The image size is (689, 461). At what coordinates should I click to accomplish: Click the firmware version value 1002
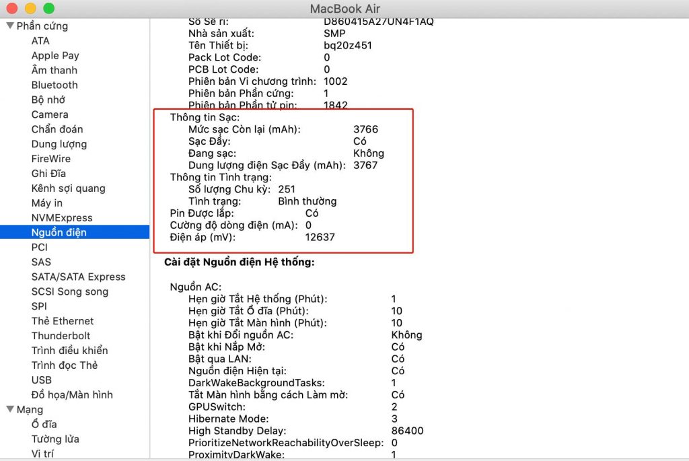[x=335, y=81]
